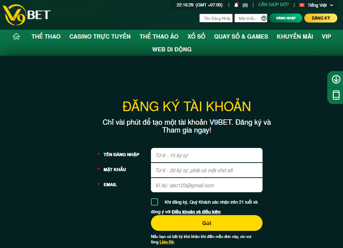Image resolution: width=343 pixels, height=248 pixels.
Task: Click the yellow ĐĂNG KÝ button
Action: (321, 18)
